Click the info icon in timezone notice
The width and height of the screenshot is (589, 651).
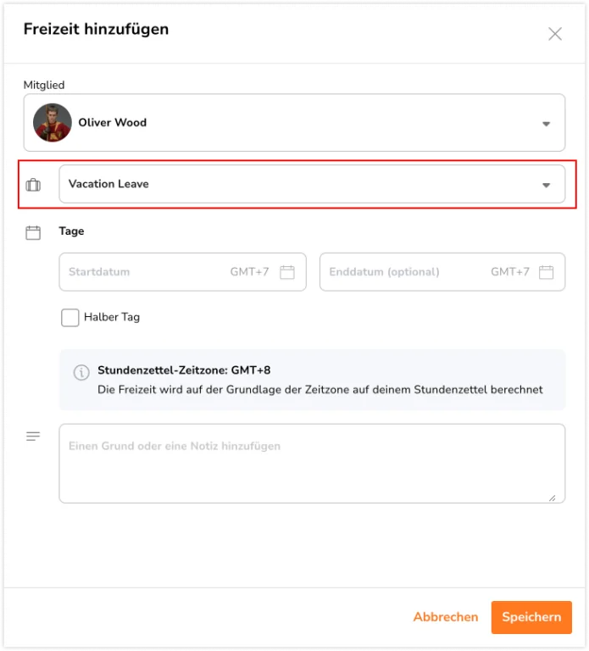click(81, 372)
